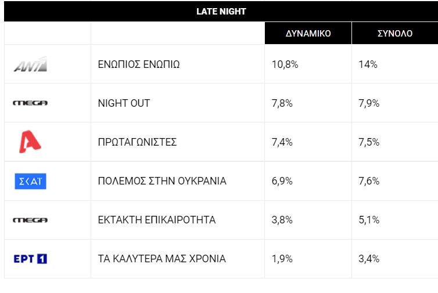This screenshot has height=293, width=438.
Task: Click the ΠΡΩΤΑΓΩΝΙΣΤΕΣ program title
Action: 137,142
